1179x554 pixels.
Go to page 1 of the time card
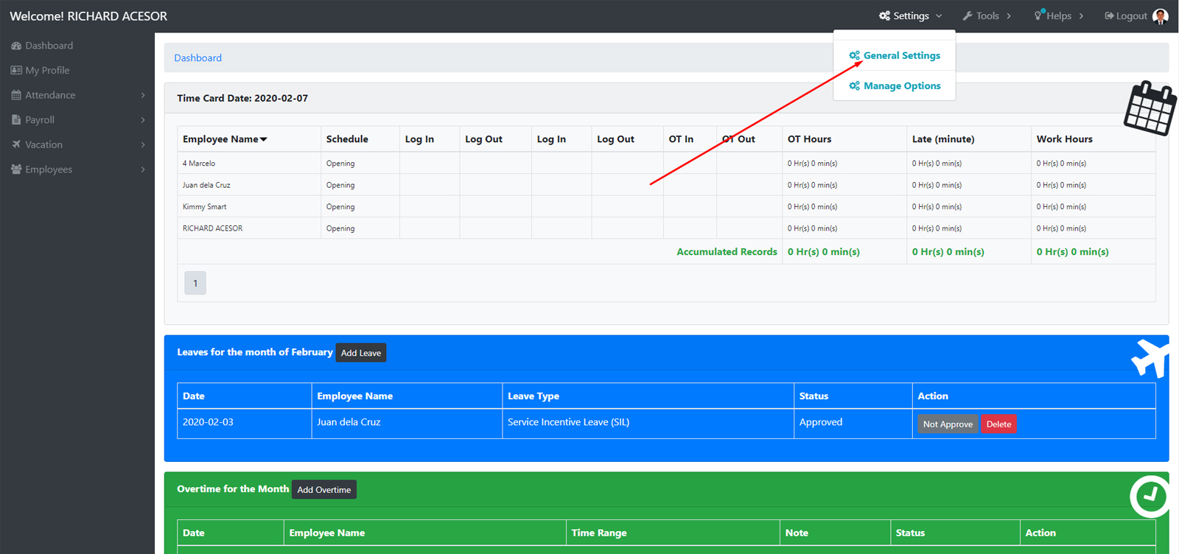click(x=195, y=283)
